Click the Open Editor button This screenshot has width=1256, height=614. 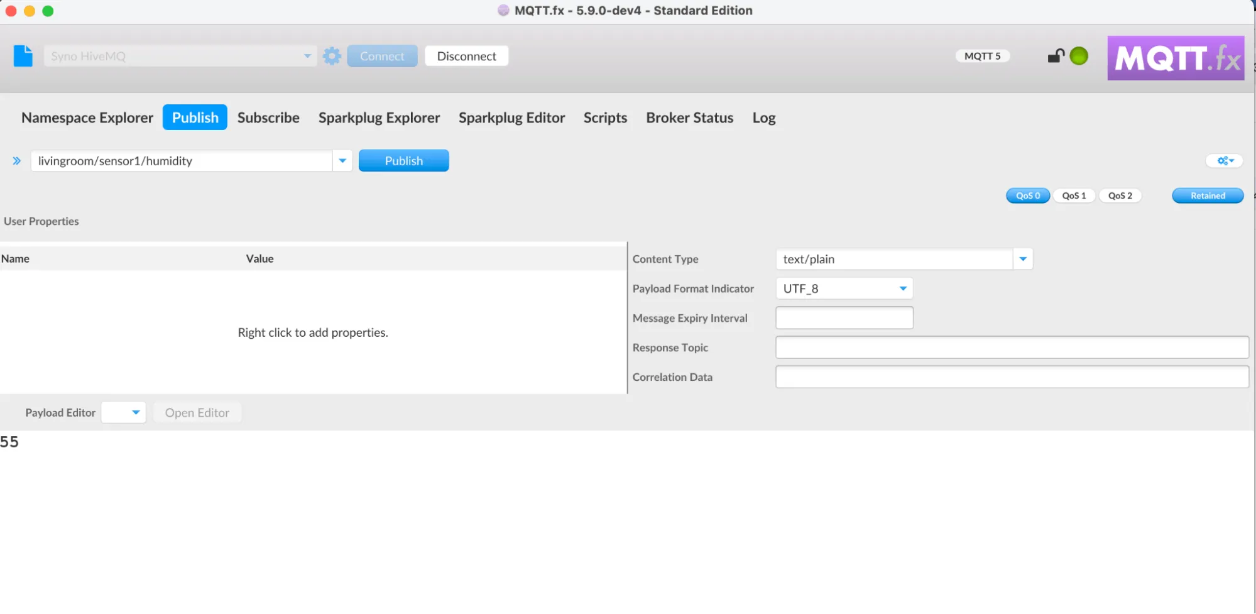(x=197, y=413)
